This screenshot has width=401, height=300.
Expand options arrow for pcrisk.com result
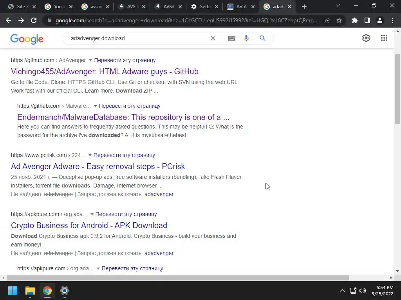[x=90, y=155]
